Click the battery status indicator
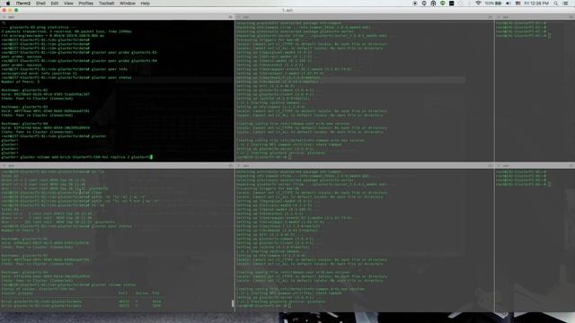Screen dimensions: 575x323 [493, 4]
